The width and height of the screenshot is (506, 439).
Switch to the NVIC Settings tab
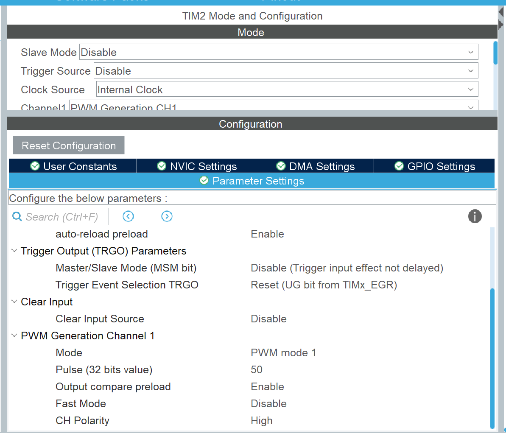pos(196,166)
